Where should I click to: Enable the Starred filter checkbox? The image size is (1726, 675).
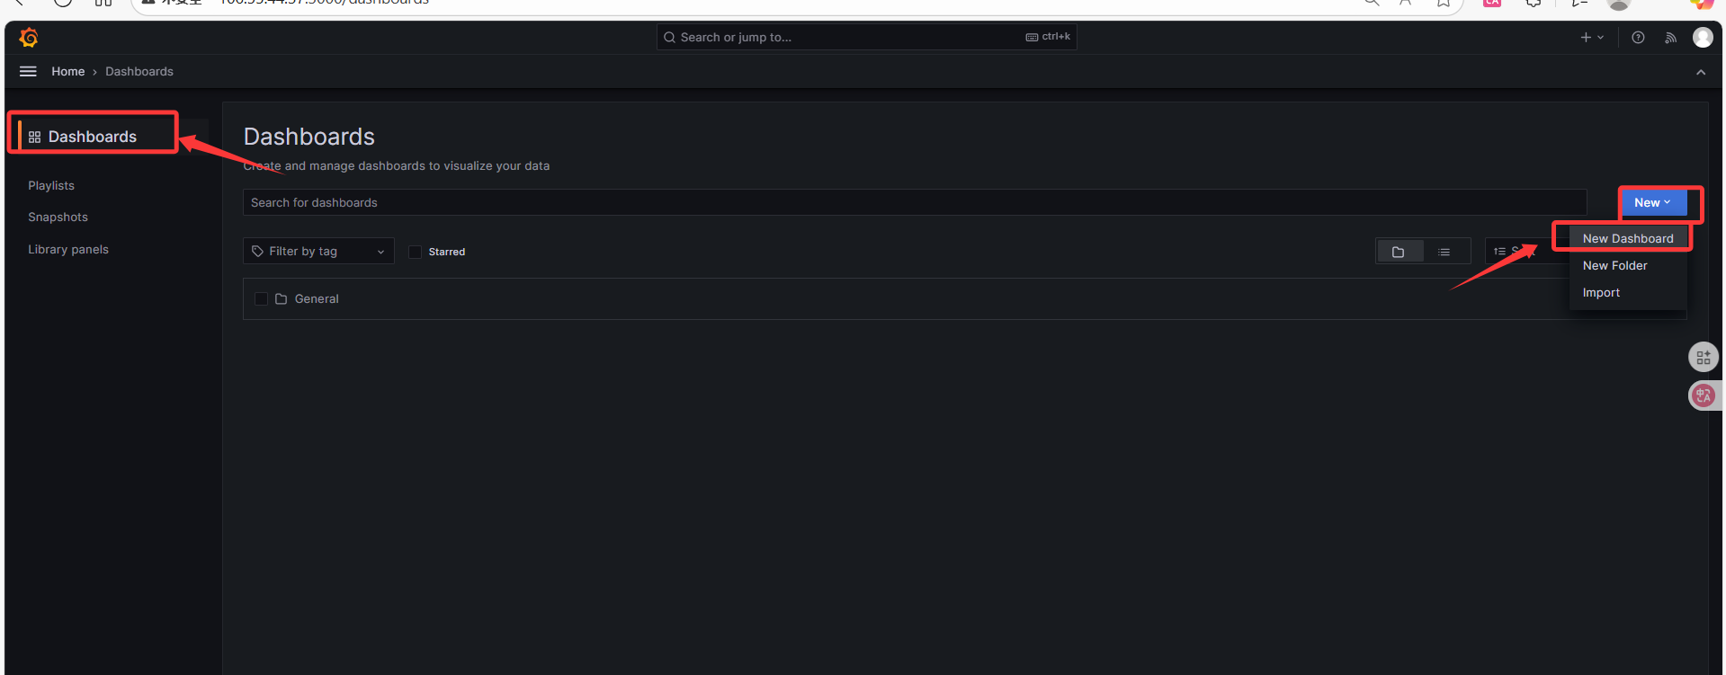click(416, 252)
